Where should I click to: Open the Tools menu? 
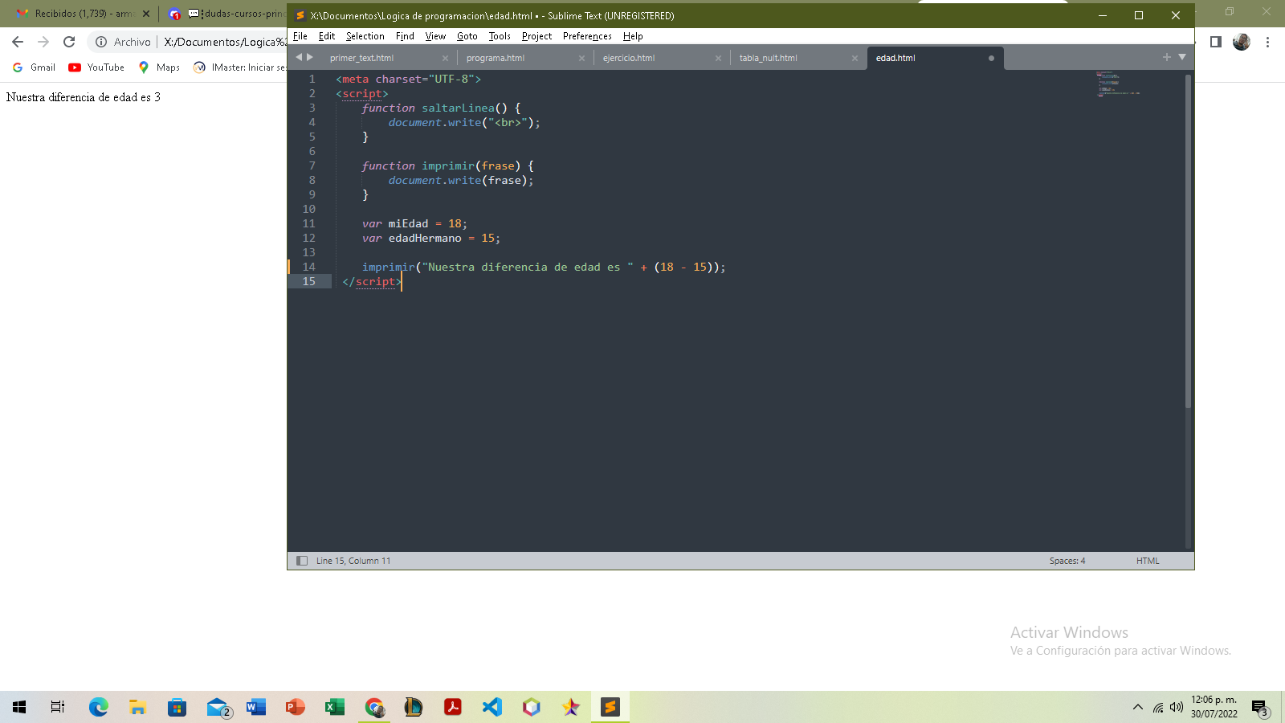tap(500, 36)
